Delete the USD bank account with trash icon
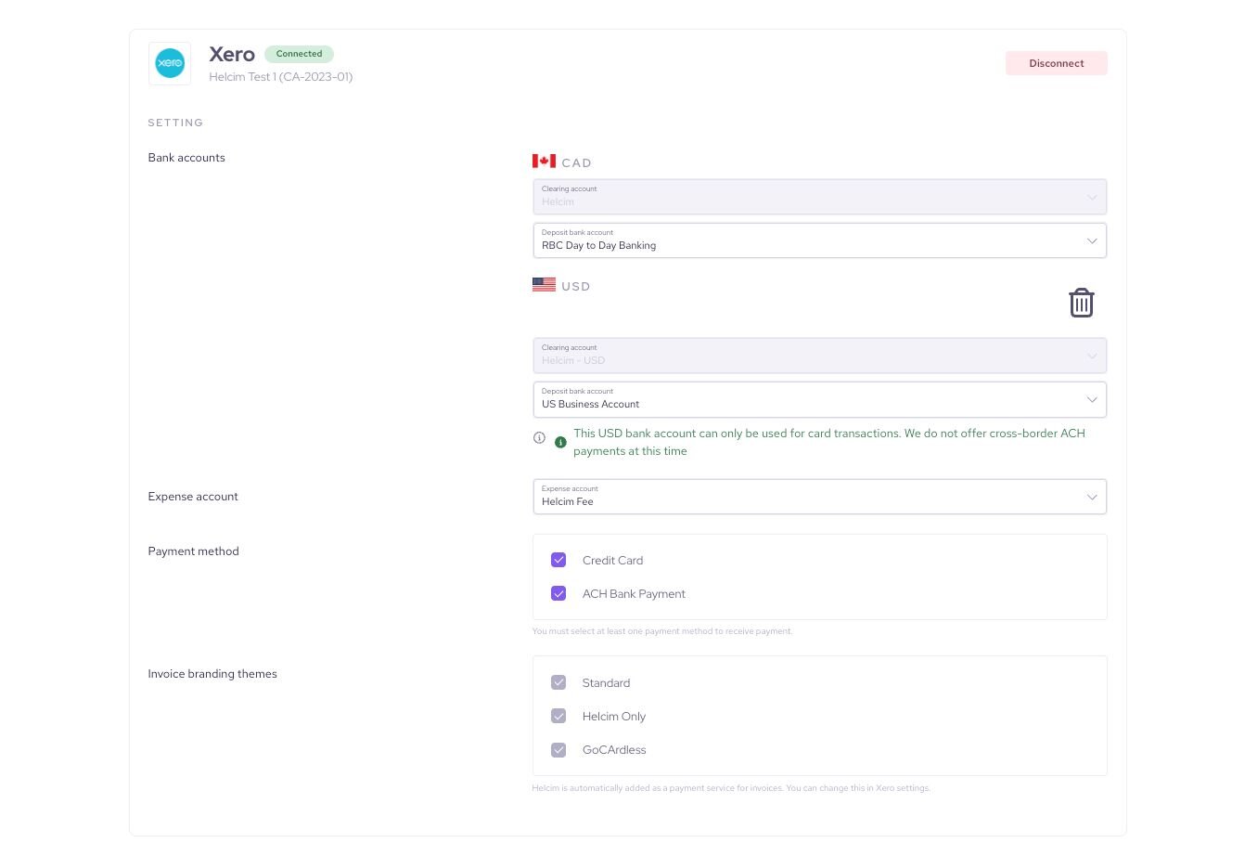Viewport: 1245px width, 868px height. (x=1081, y=303)
